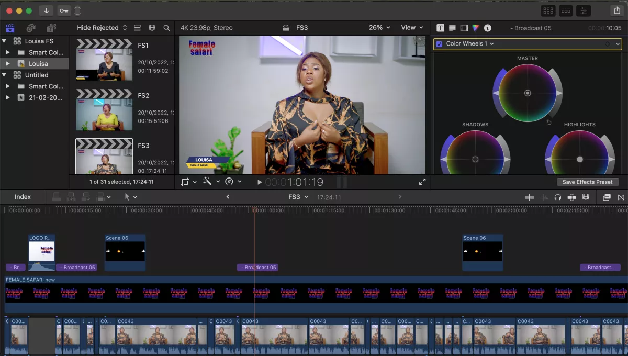The height and width of the screenshot is (356, 628).
Task: Select the Color inspector icon
Action: point(475,28)
